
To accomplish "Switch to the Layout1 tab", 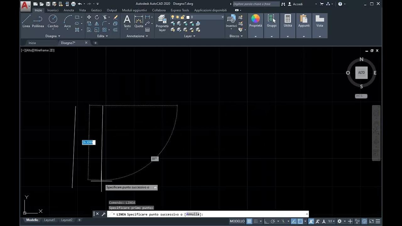I will [x=49, y=220].
